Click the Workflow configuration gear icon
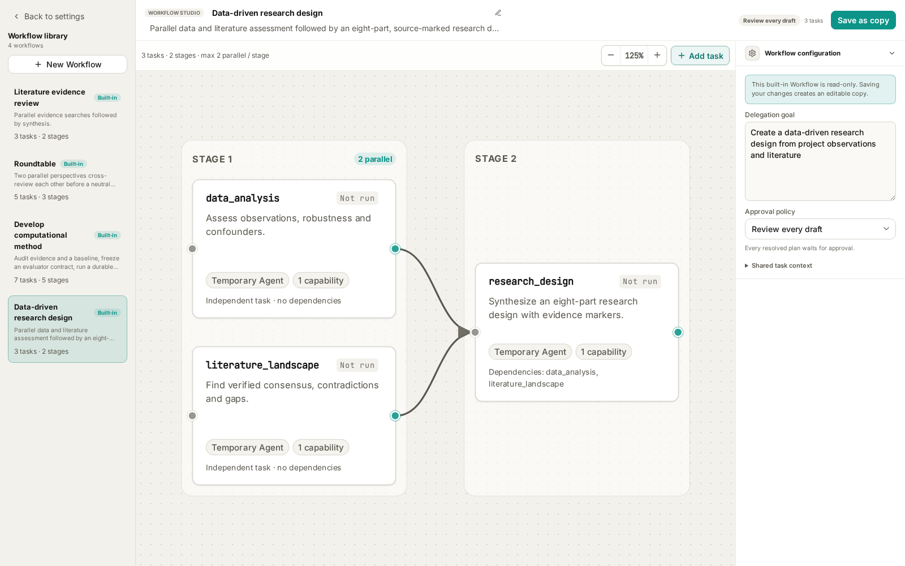The width and height of the screenshot is (905, 566). point(752,53)
